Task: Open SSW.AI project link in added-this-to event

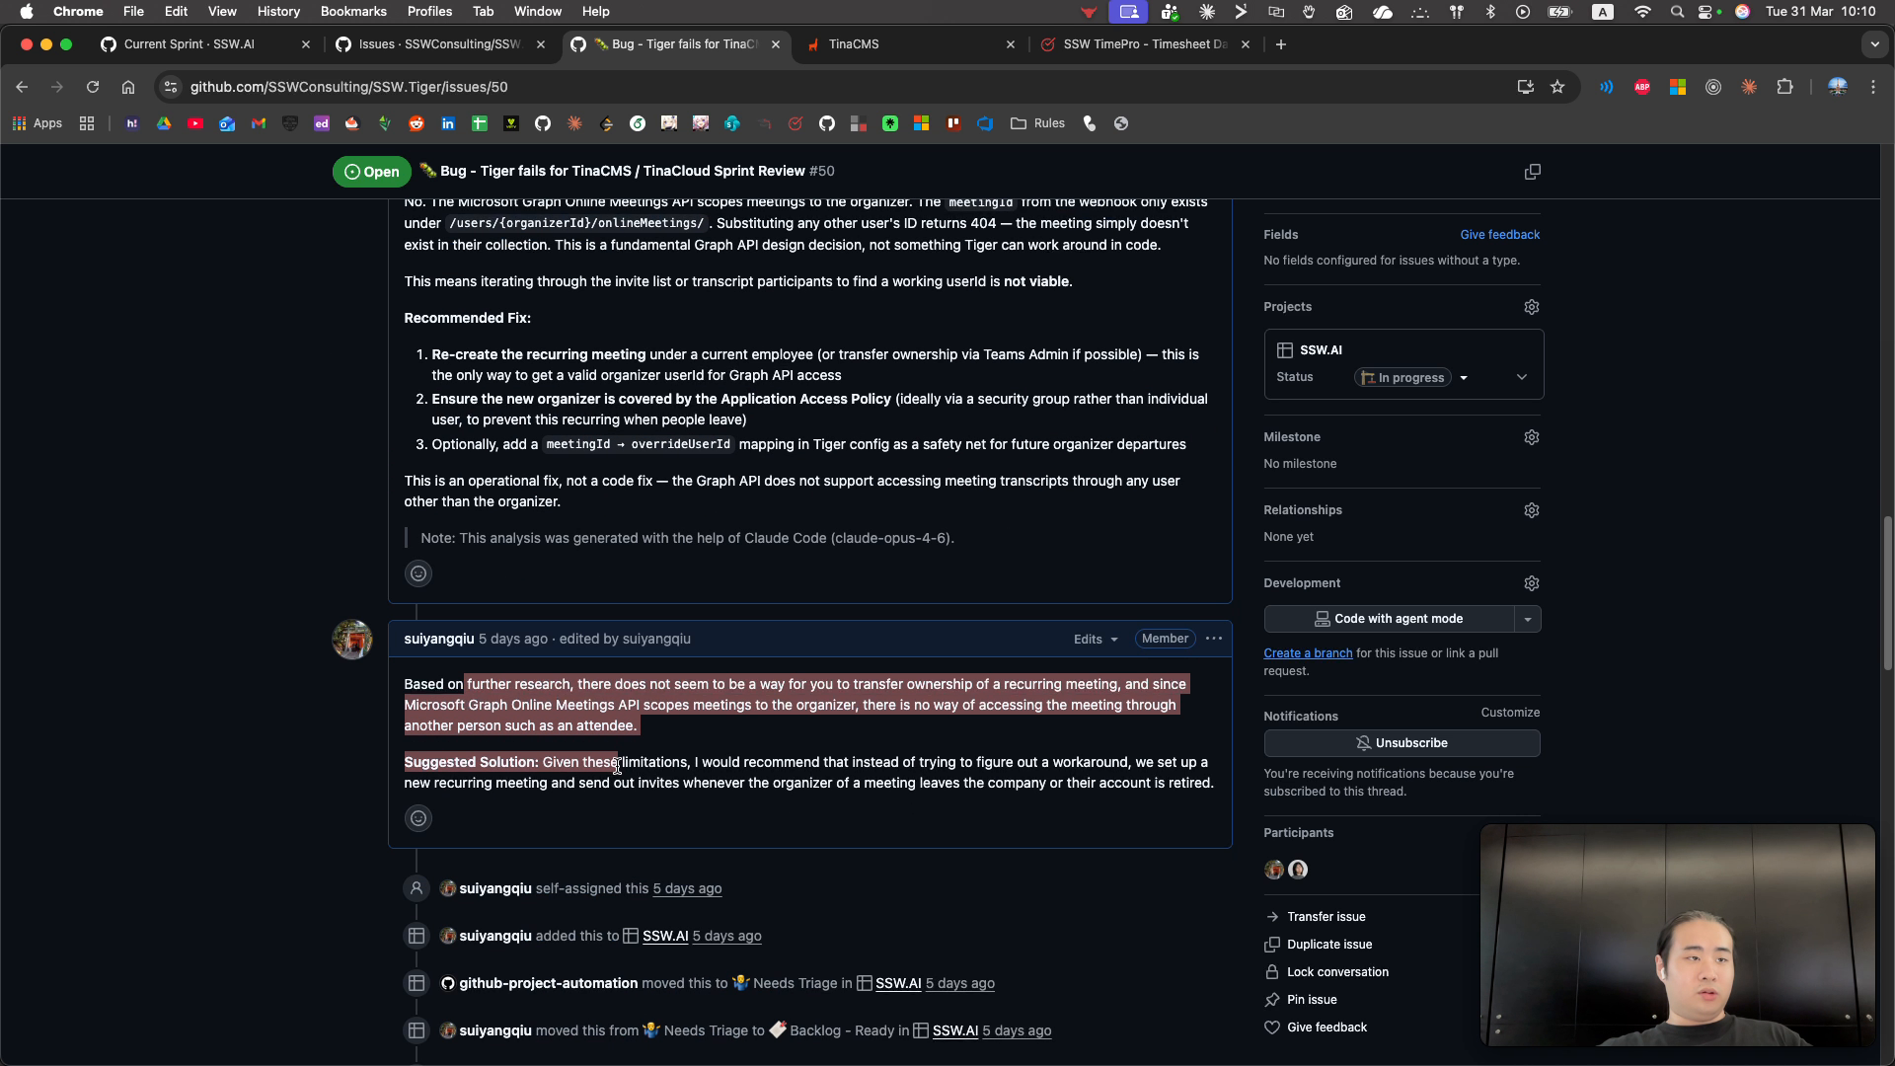Action: click(x=665, y=936)
